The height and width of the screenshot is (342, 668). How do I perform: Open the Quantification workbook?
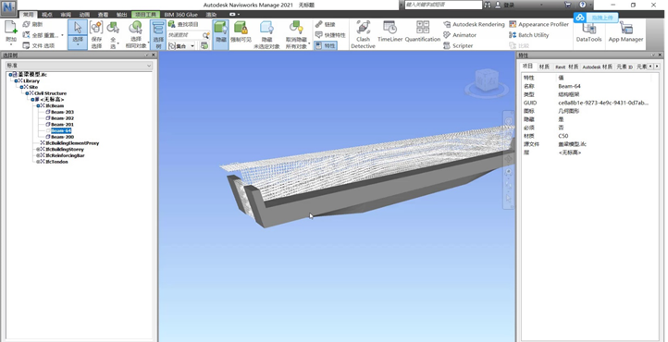tap(423, 31)
